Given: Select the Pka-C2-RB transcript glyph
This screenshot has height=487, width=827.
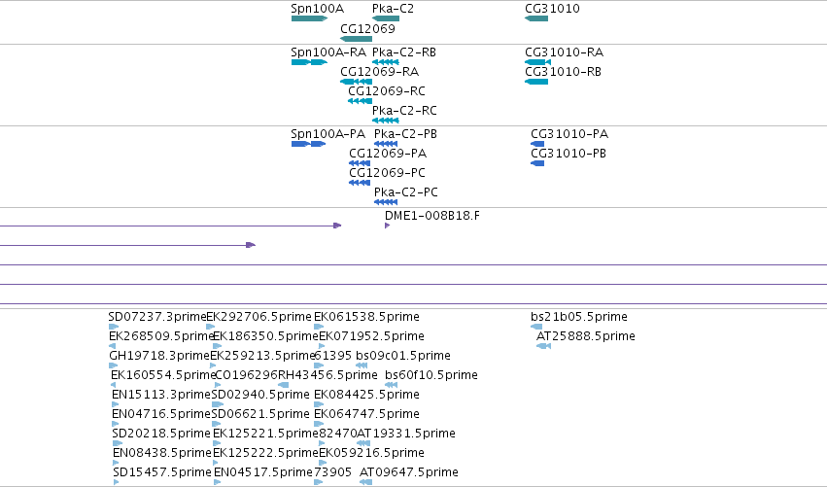Looking at the screenshot, I should point(386,62).
